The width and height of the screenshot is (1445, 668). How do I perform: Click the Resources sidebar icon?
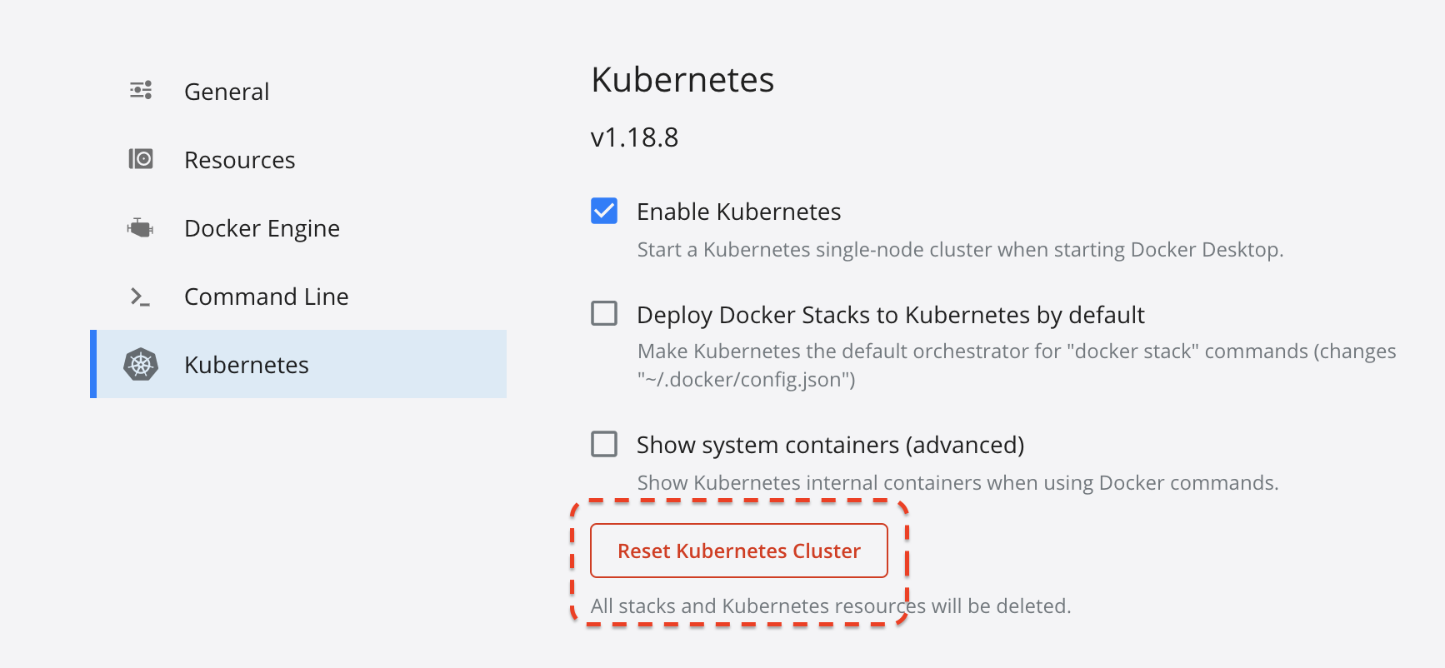tap(140, 159)
